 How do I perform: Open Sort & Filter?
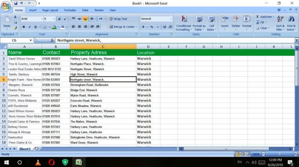[x=280, y=24]
